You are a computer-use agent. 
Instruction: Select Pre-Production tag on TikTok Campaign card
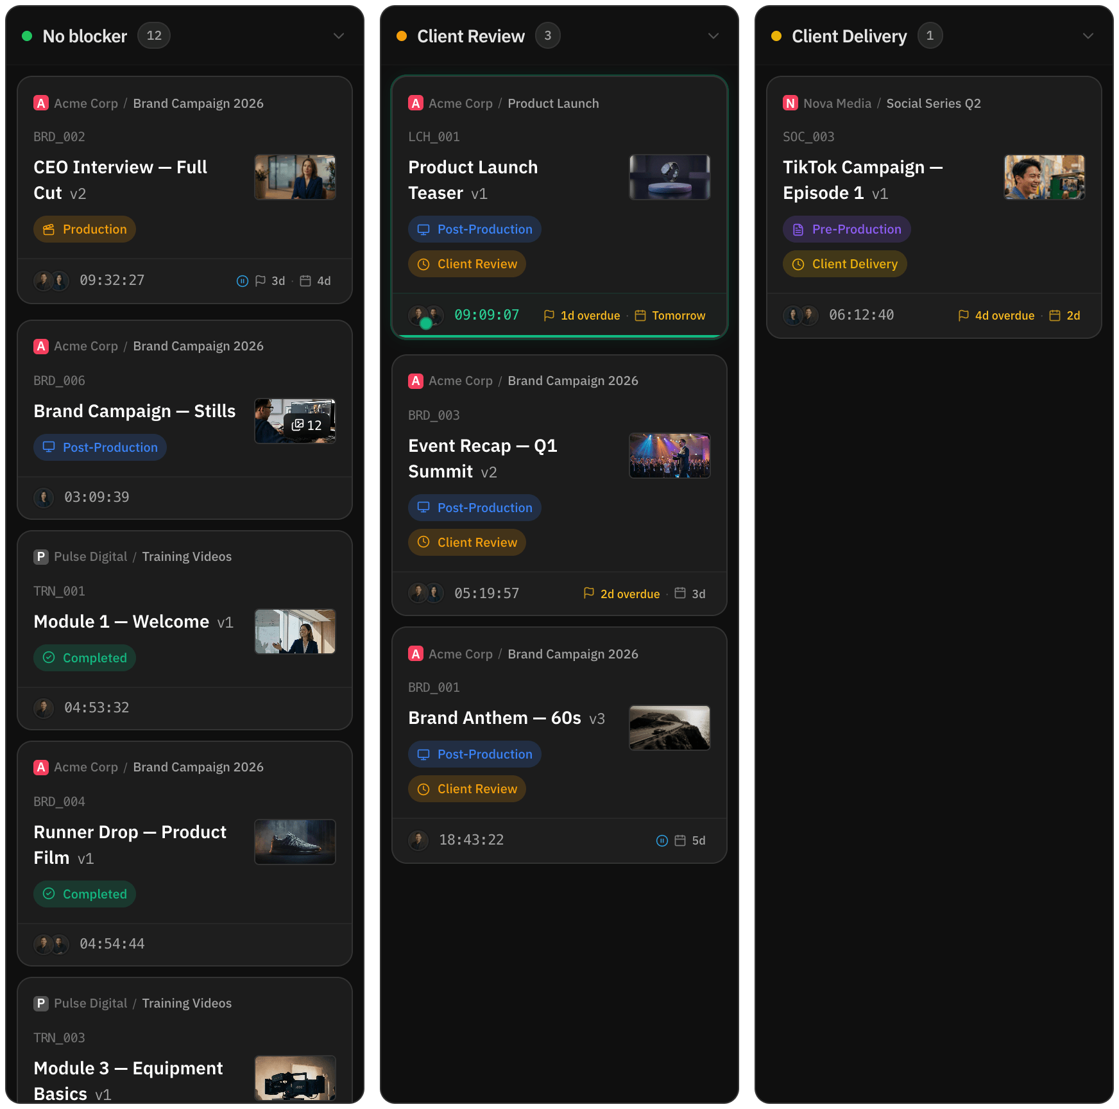click(847, 229)
